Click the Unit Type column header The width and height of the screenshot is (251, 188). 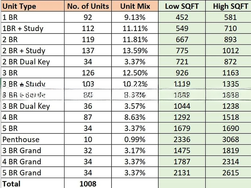pos(19,6)
